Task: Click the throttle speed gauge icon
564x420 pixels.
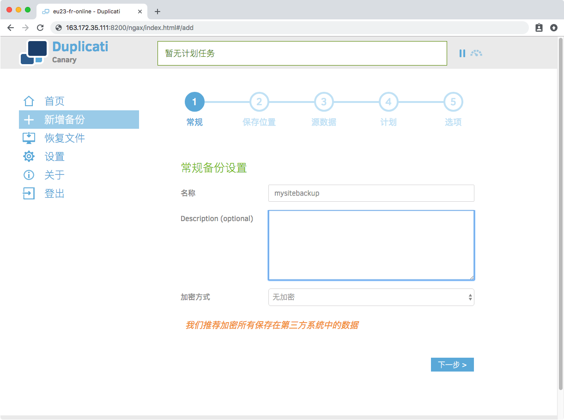Action: pos(476,54)
